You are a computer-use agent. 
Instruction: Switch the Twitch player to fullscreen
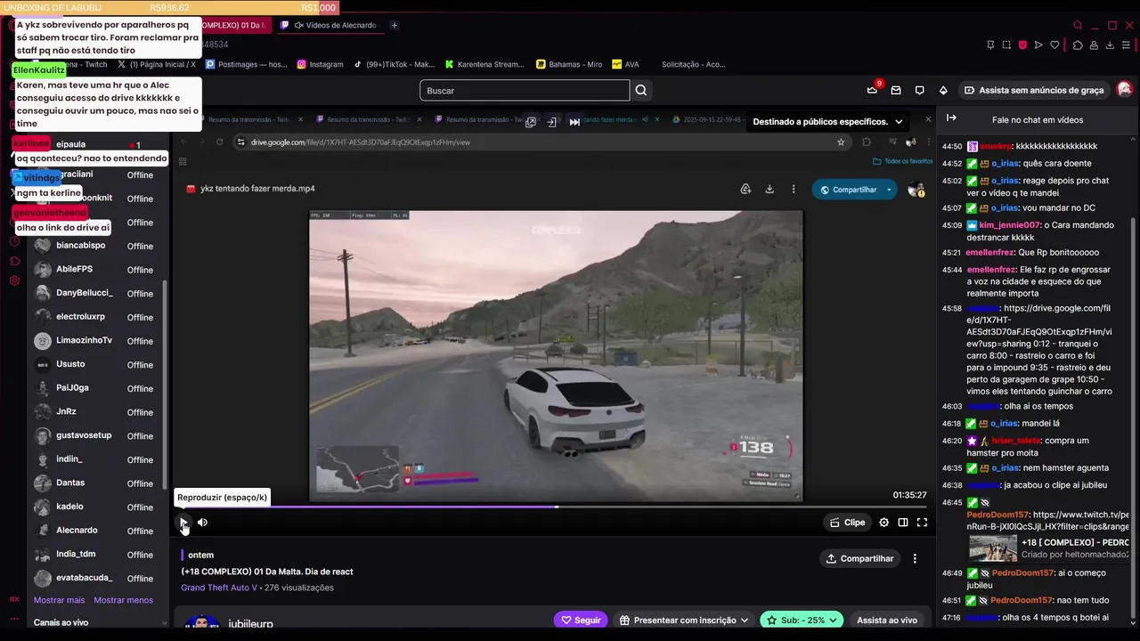click(x=922, y=523)
